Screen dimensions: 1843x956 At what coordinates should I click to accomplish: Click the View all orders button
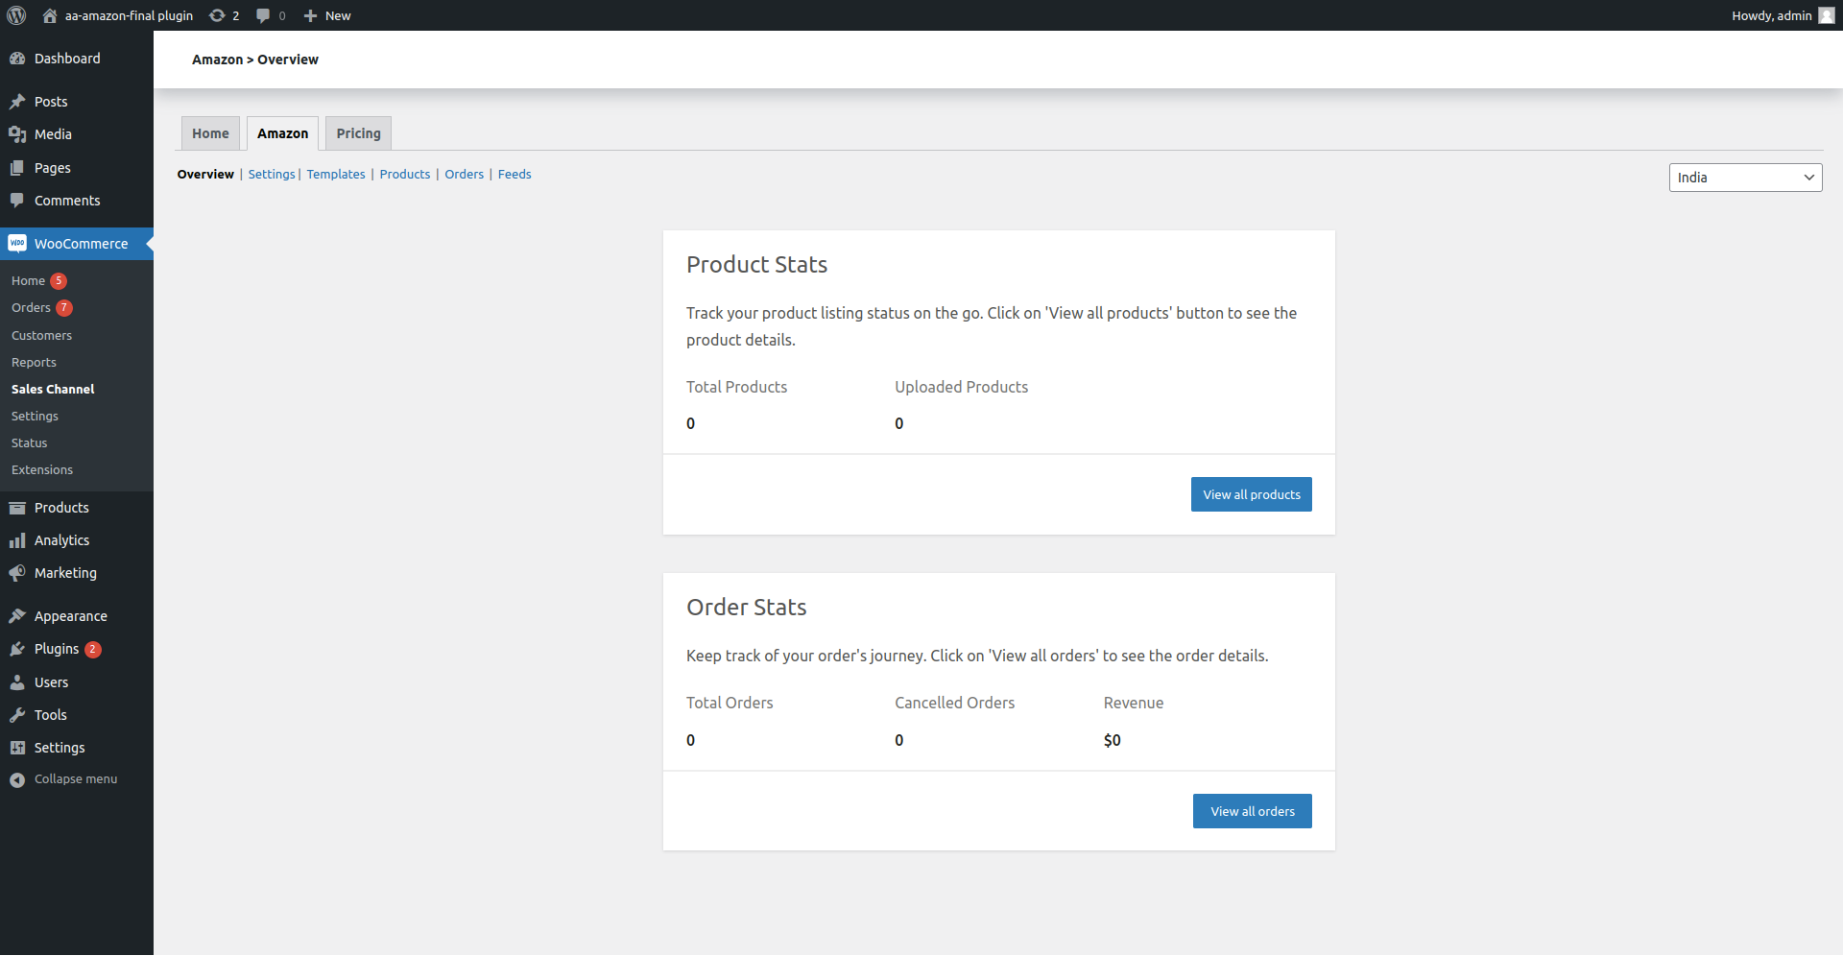1253,811
